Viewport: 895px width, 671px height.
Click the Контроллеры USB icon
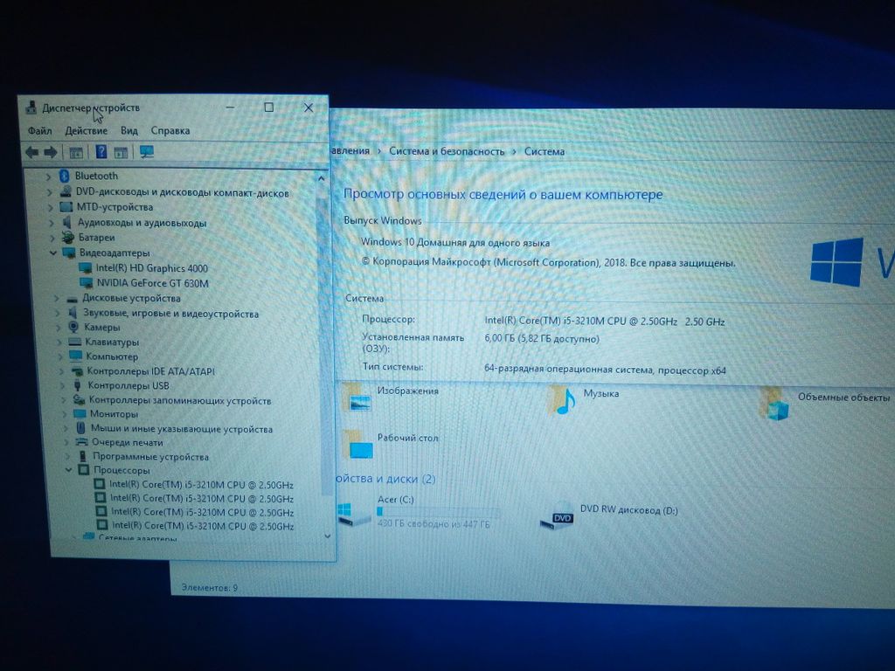(77, 385)
